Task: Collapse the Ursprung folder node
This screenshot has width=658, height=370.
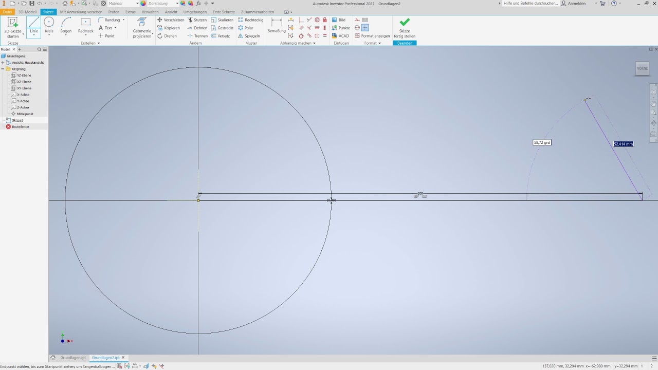Action: 3,69
